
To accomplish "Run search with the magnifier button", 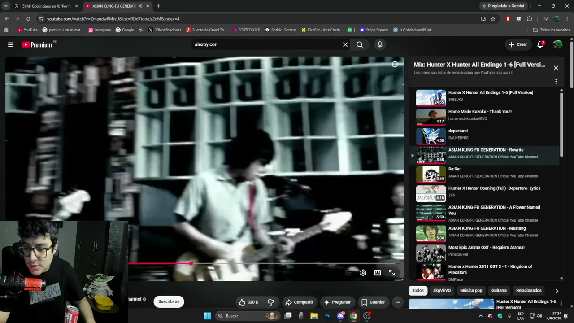I will 360,44.
